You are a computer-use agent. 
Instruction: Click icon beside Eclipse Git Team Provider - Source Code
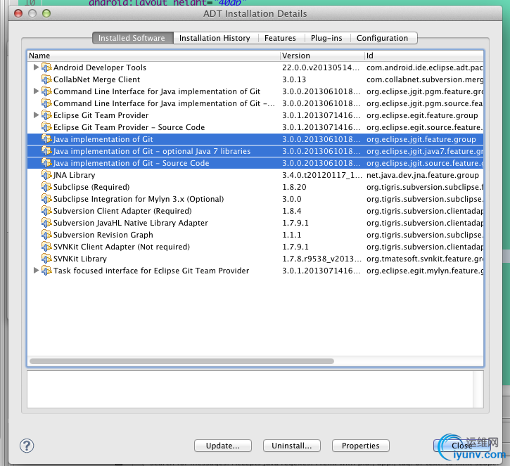(x=46, y=127)
